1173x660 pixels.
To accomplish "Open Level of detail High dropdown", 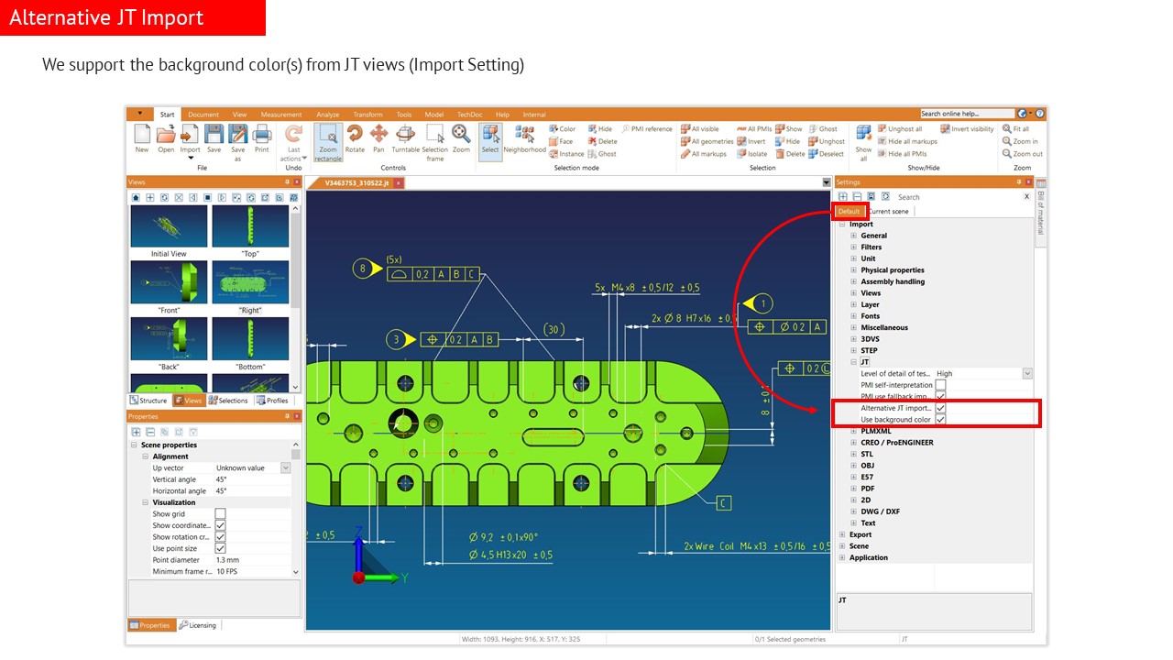I will (1027, 374).
